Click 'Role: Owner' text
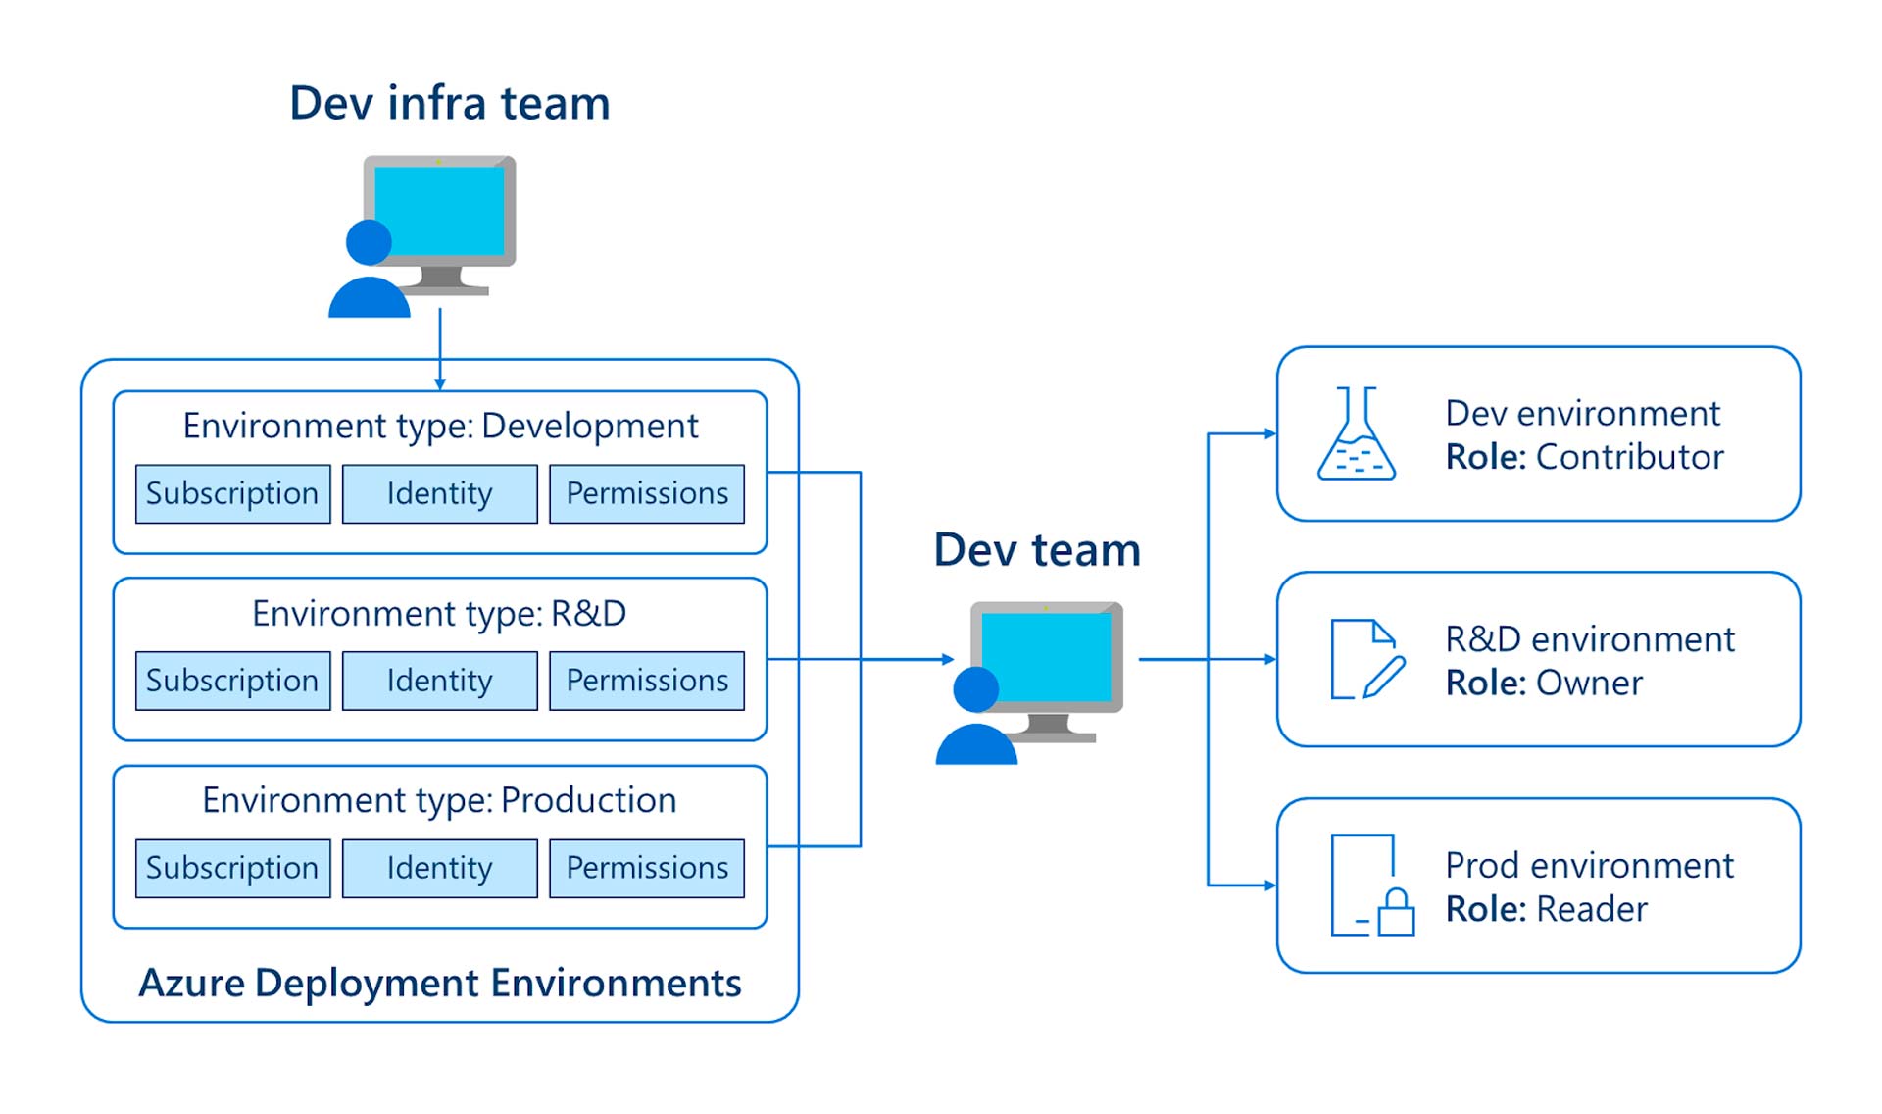 pyautogui.click(x=1544, y=684)
